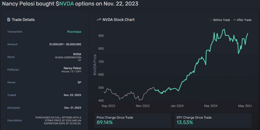Click the May 2024 axis label

point(245,106)
